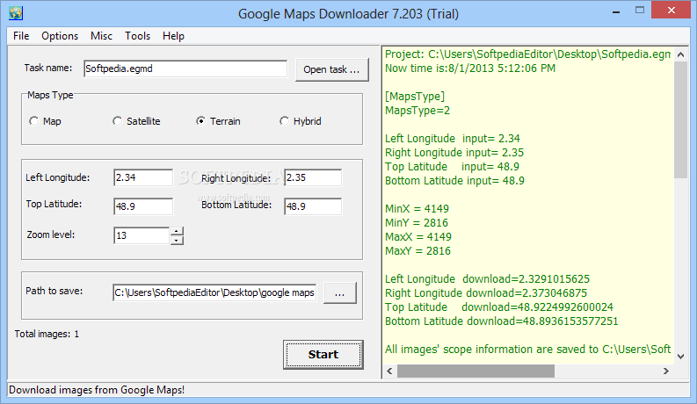Click the Path to save field
The image size is (697, 404).
(x=214, y=292)
